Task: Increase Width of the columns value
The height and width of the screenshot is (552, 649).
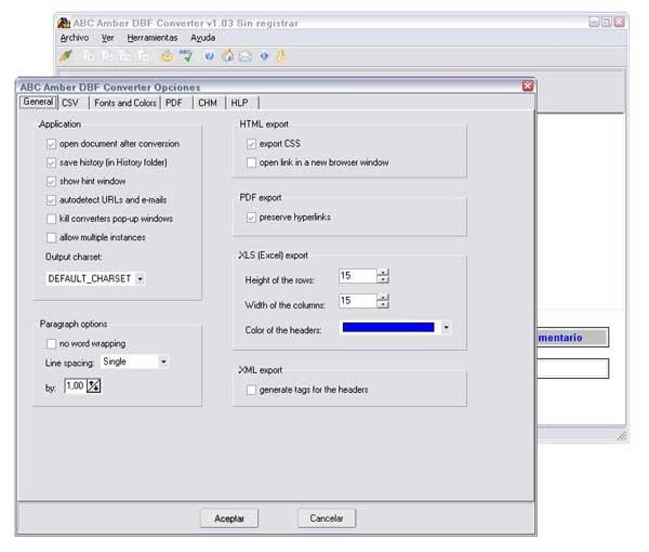Action: (383, 297)
